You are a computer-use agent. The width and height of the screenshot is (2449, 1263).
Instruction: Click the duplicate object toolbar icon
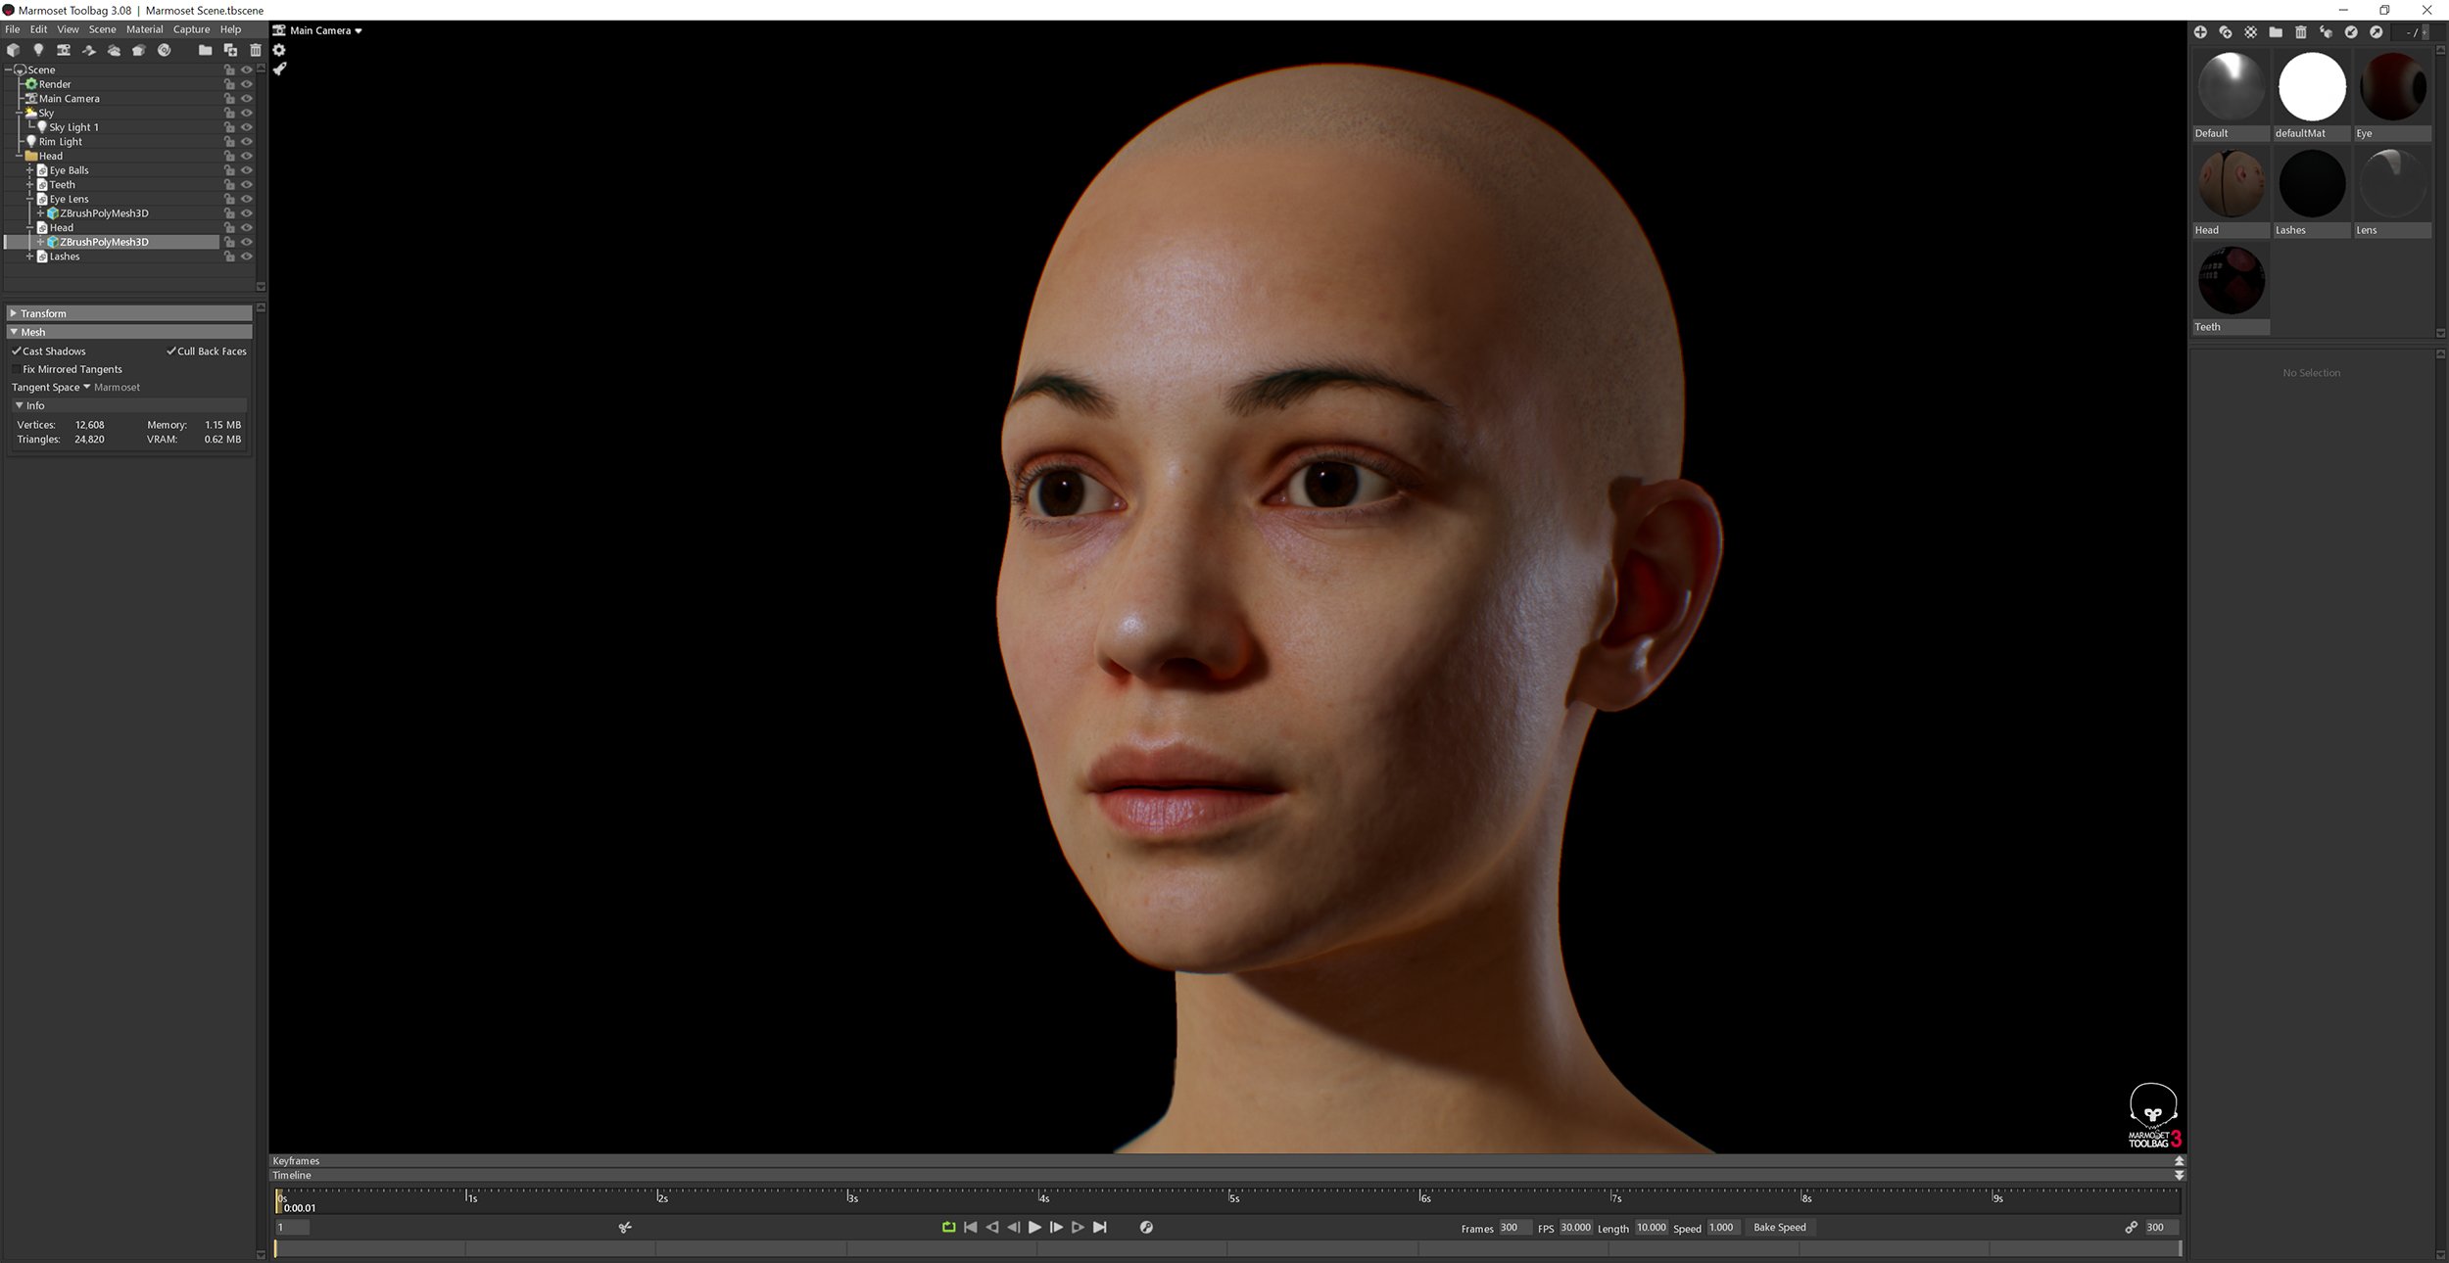pos(231,50)
